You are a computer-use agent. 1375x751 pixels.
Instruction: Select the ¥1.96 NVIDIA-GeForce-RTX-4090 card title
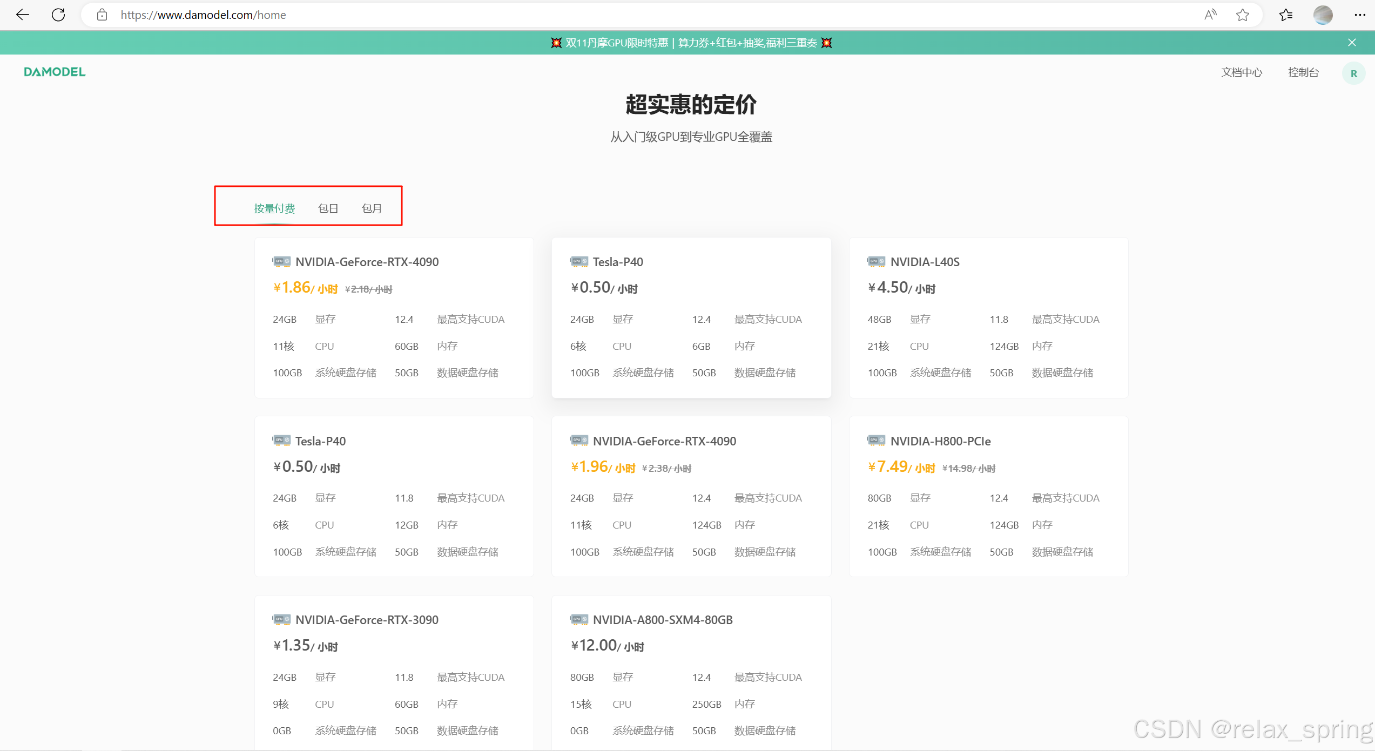pos(665,441)
